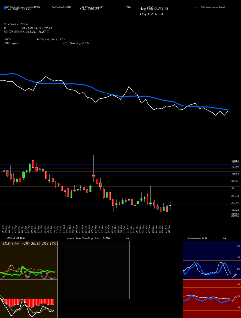
Task: Click the blue 12 Day SMA legend square
Action: click(5, 8)
